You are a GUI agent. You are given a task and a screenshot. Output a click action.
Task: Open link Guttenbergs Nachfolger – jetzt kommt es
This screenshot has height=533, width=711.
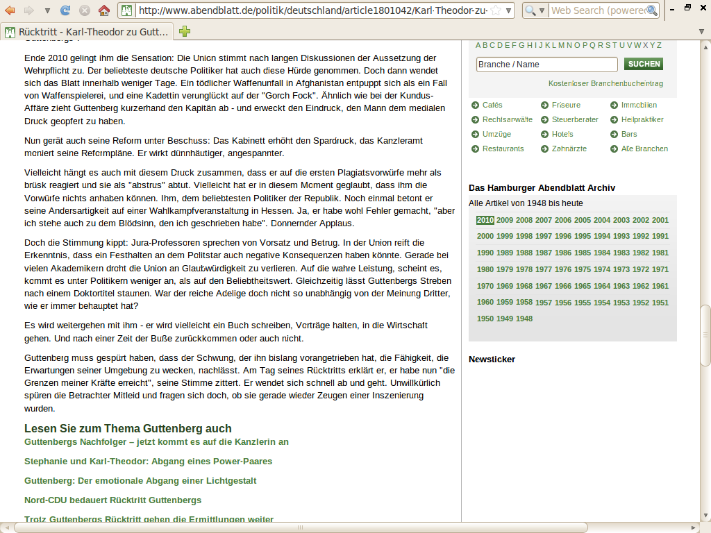156,442
